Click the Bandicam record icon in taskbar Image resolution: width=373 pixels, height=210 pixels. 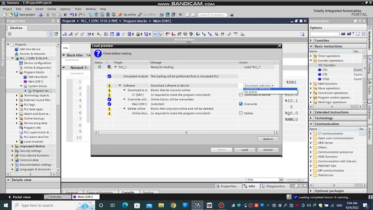coord(221,205)
